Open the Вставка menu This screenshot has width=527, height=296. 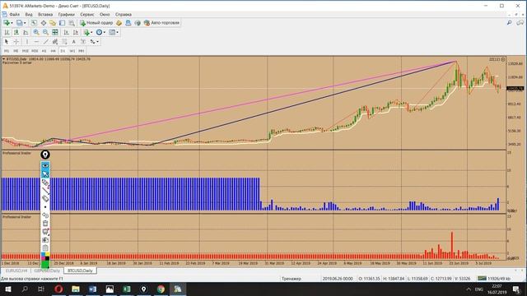(x=45, y=15)
